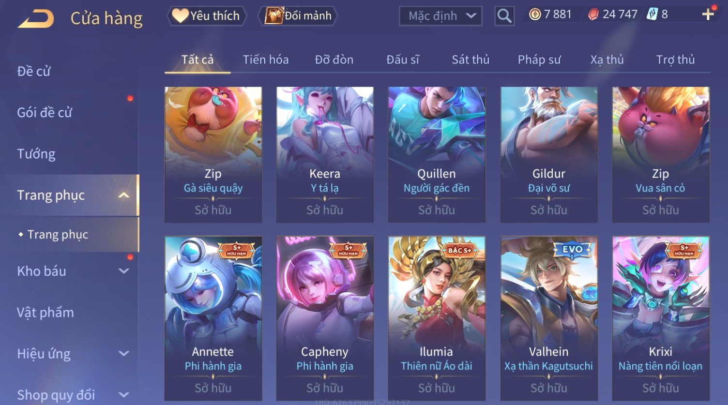Open Tướng in the sidebar
This screenshot has height=405, width=728.
click(36, 154)
